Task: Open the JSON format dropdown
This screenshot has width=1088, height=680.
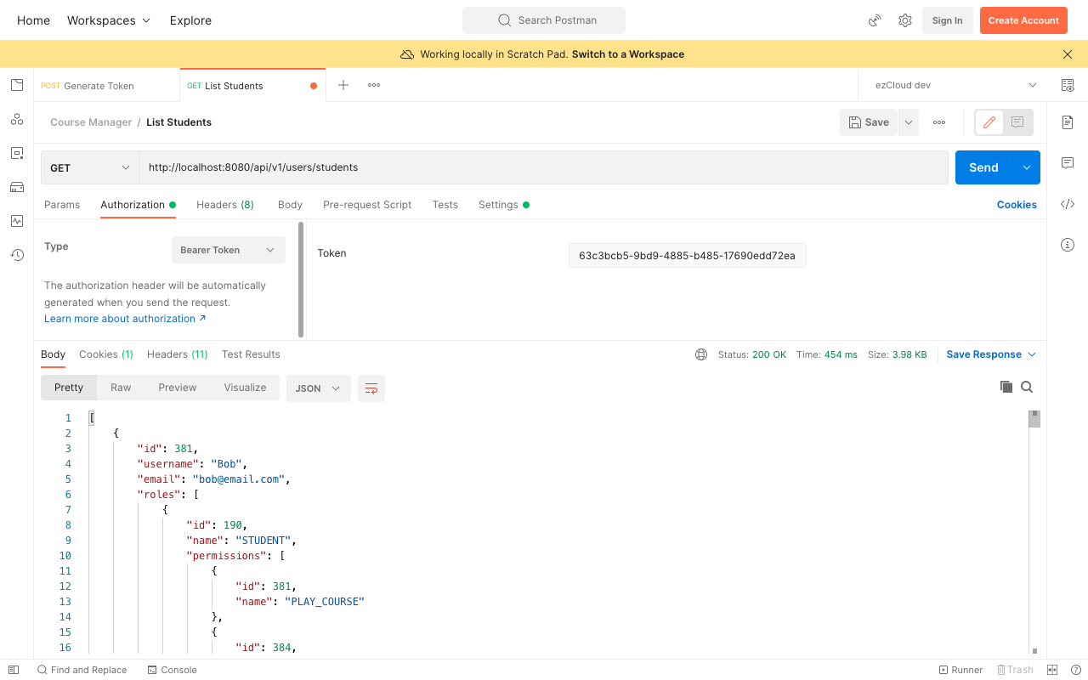Action: pos(318,388)
